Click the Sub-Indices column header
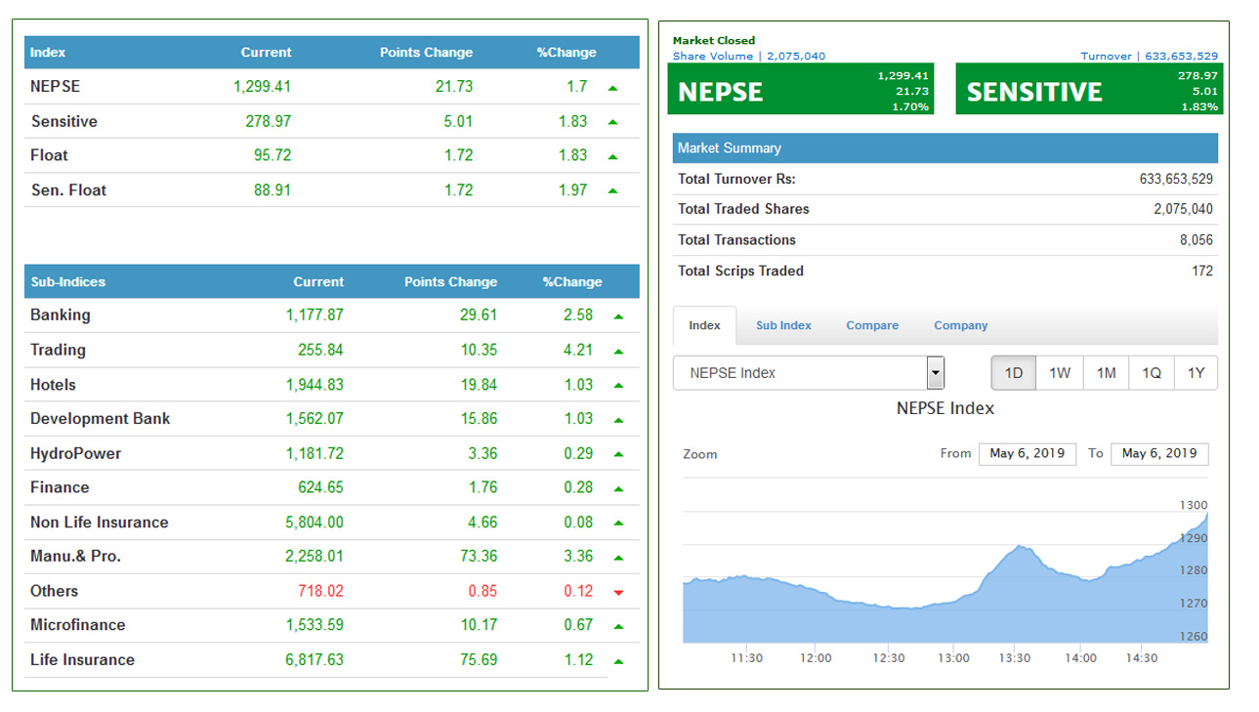The image size is (1259, 712). pyautogui.click(x=68, y=281)
